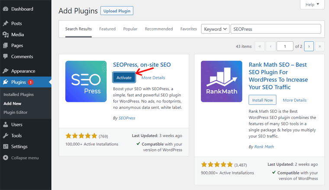Click the Settings sliders icon

(6, 147)
